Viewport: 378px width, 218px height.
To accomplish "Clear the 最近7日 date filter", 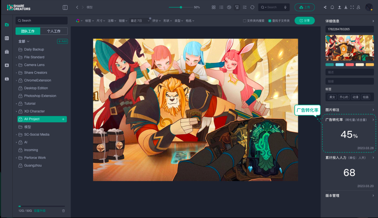I will pos(150,18).
